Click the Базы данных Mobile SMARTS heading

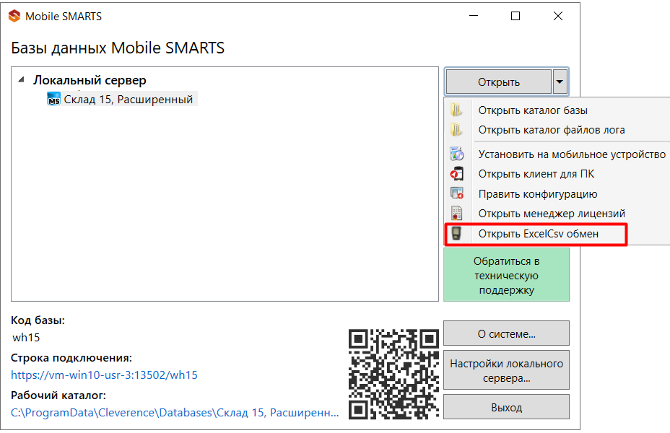tap(118, 48)
